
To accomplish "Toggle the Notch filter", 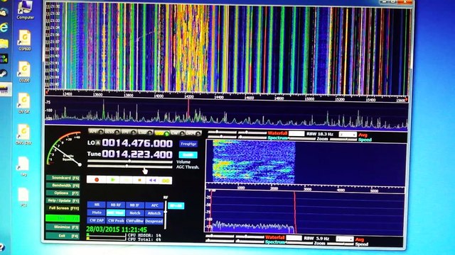I will [134, 213].
